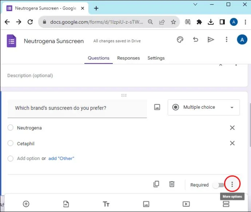The image size is (251, 212).
Task: Open browser extensions puzzle icon
Action: (x=199, y=22)
